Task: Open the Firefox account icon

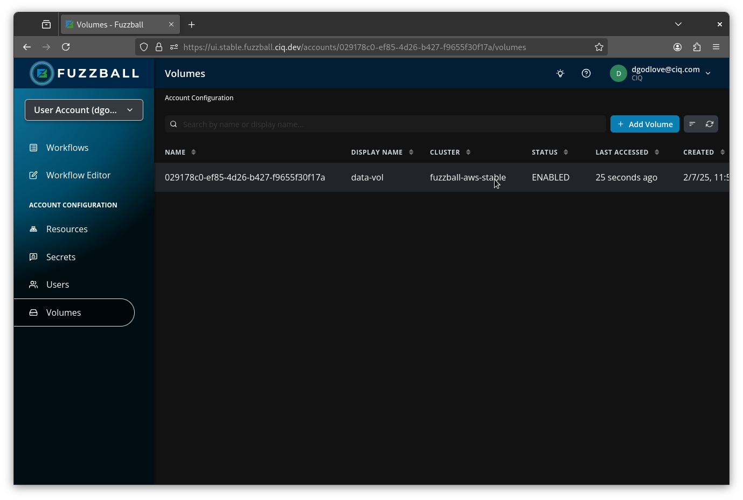Action: (x=677, y=47)
